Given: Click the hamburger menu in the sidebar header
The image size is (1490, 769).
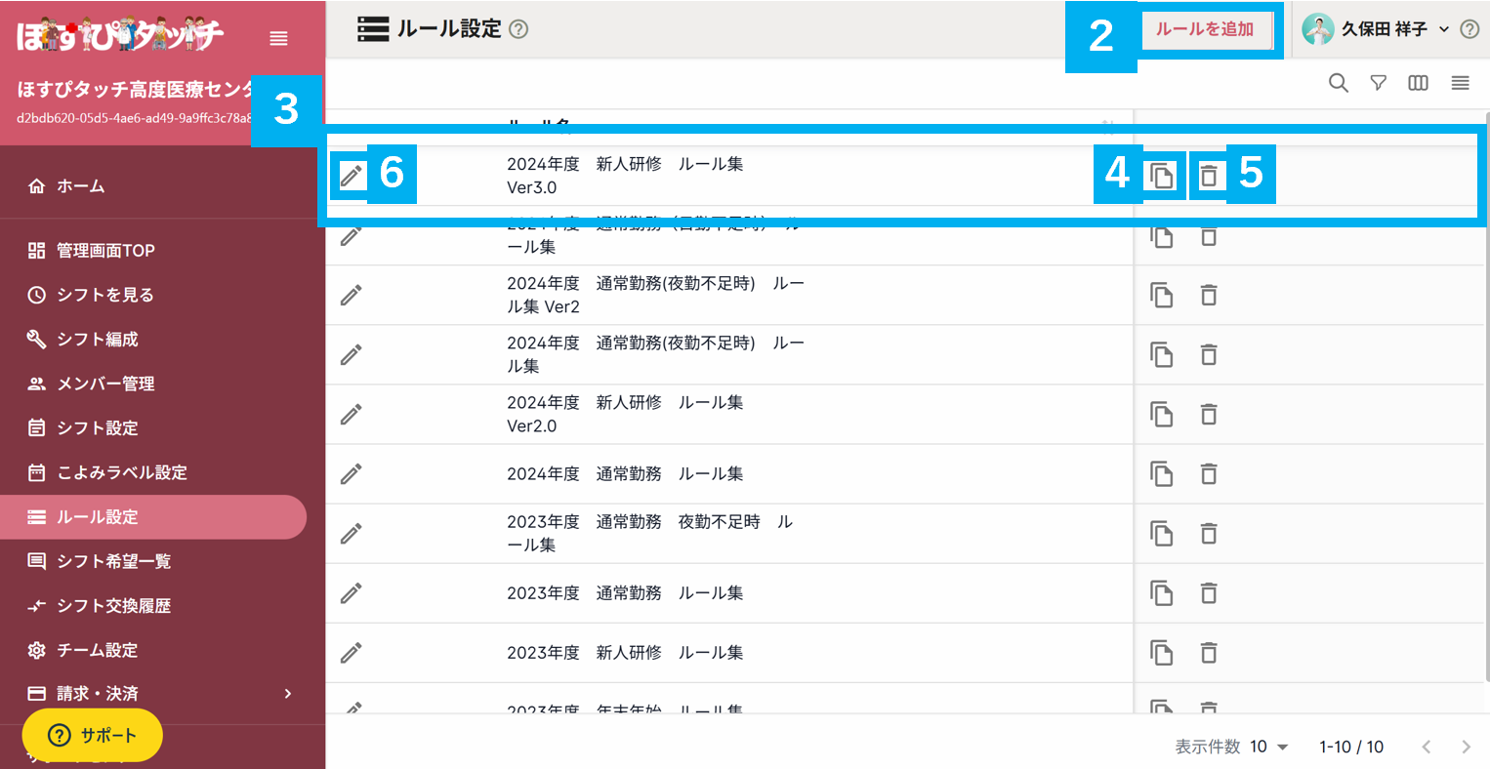Looking at the screenshot, I should pos(278,38).
